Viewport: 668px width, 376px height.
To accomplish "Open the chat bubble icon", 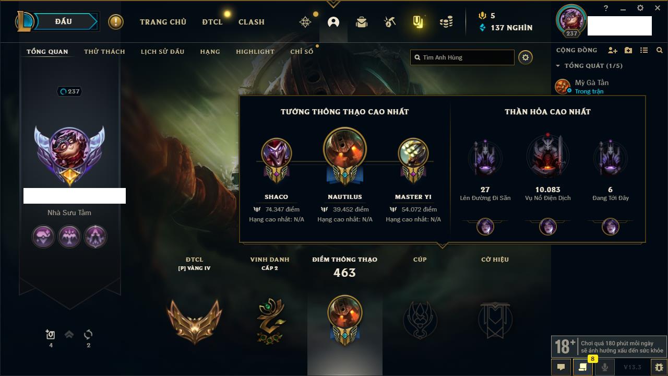I will pos(561,367).
